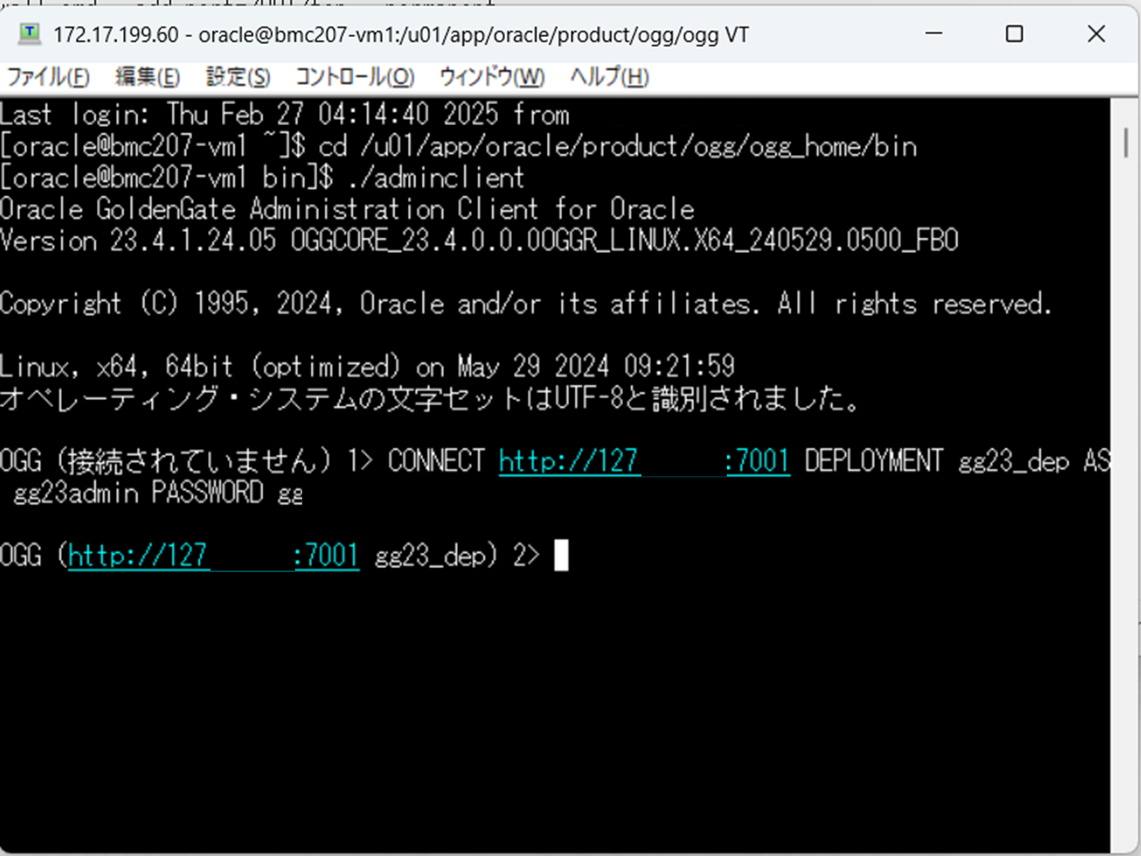
Task: Open the ヘルプ(H) menu
Action: click(x=610, y=77)
